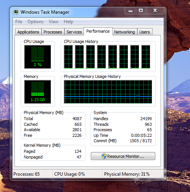Click the System Processes value 65
The height and width of the screenshot is (192, 190).
(x=150, y=130)
